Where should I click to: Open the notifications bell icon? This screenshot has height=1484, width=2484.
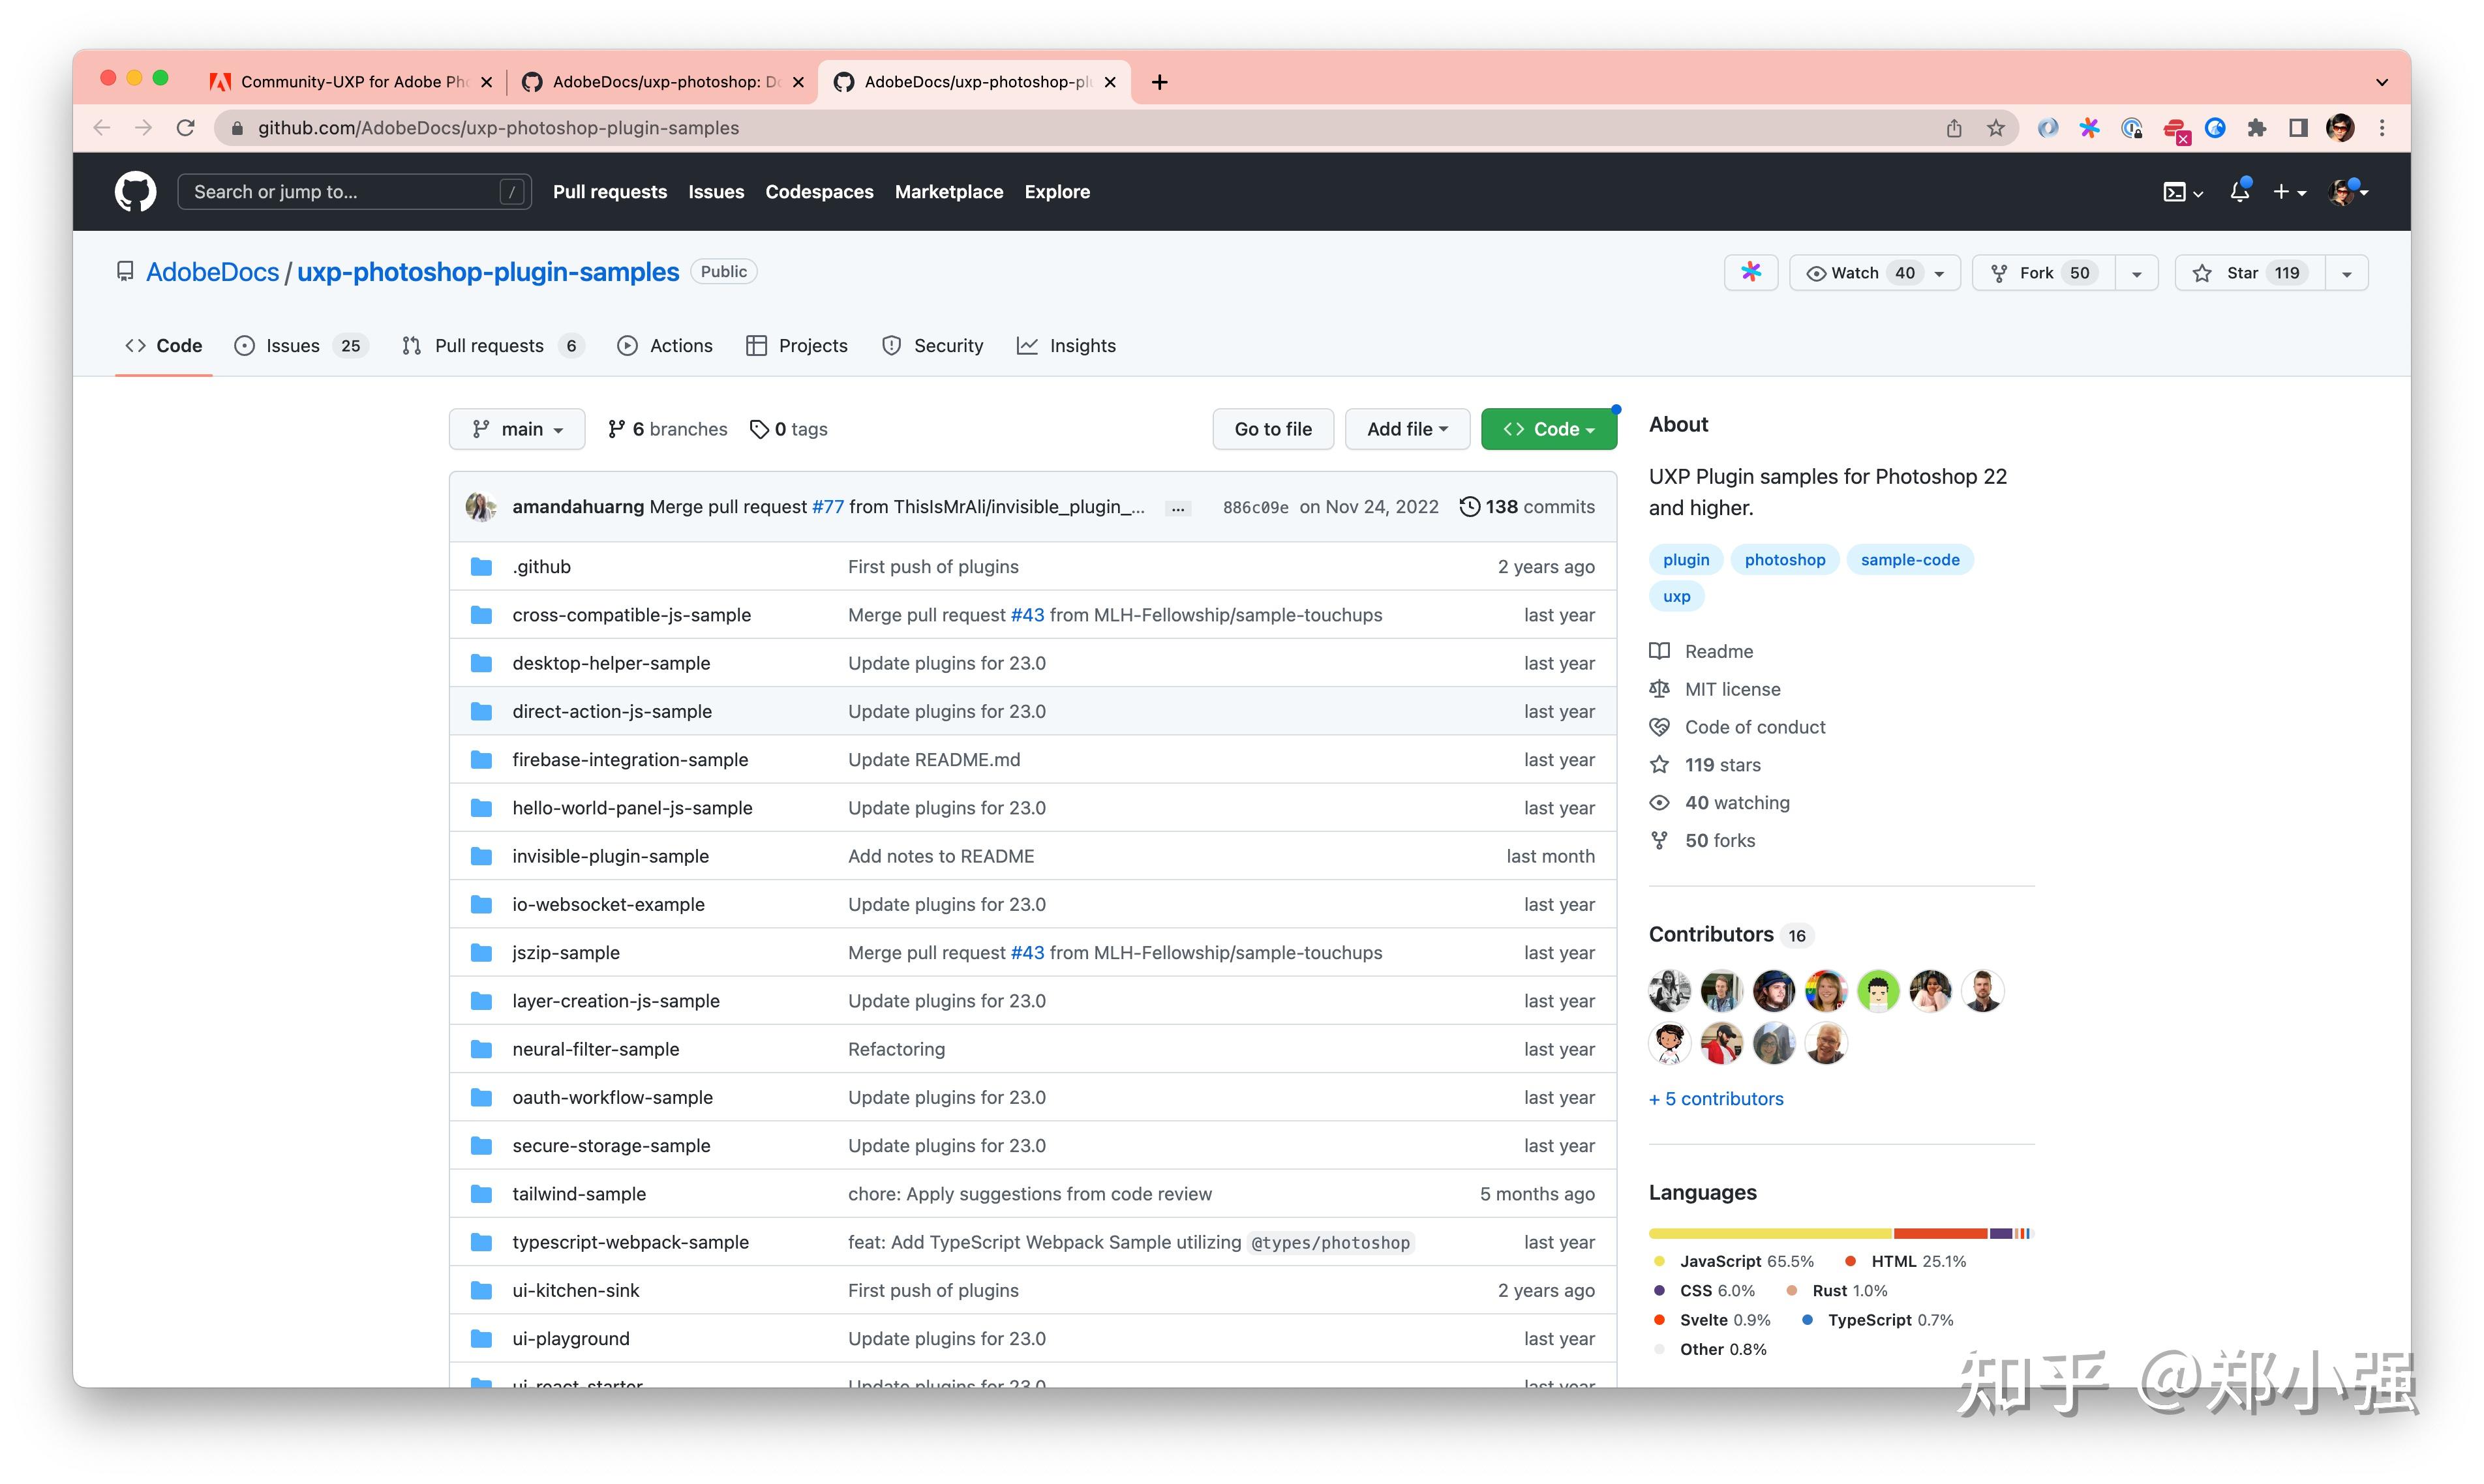coord(2239,191)
